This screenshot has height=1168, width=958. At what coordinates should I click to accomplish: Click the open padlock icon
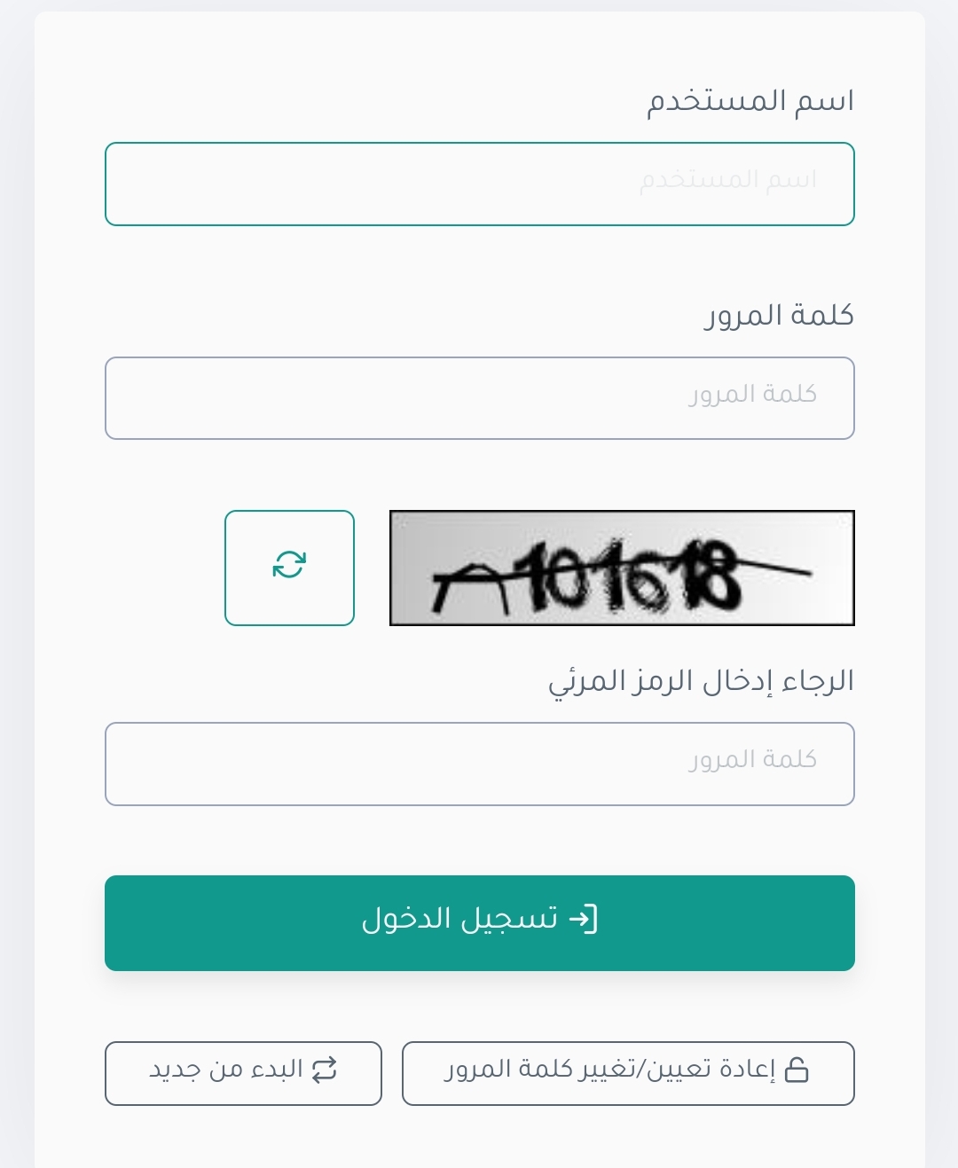[797, 1070]
